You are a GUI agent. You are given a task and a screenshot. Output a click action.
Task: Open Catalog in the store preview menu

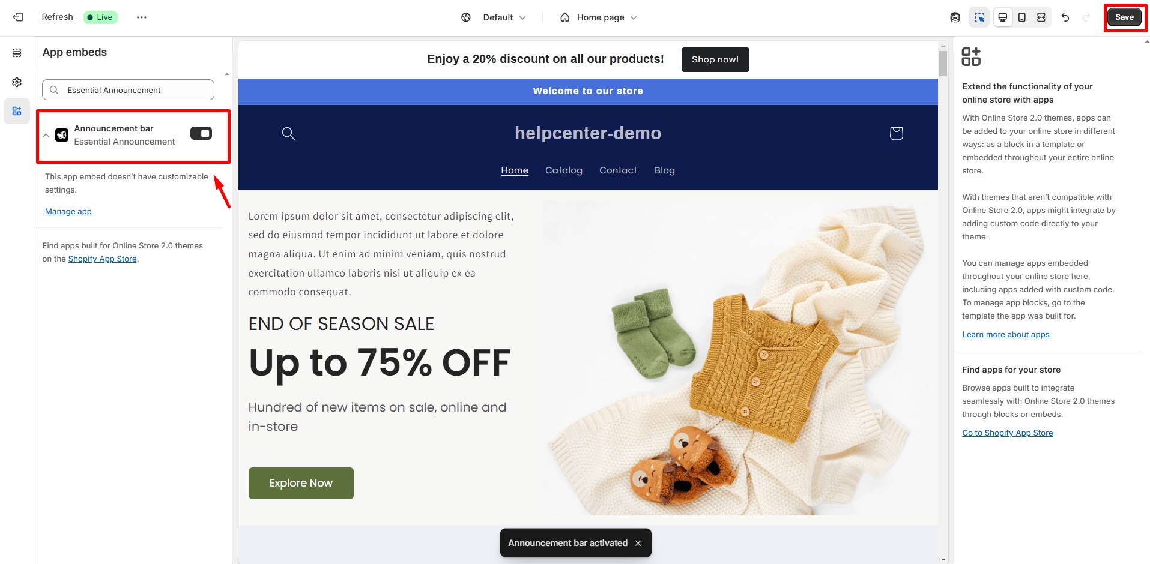[563, 170]
